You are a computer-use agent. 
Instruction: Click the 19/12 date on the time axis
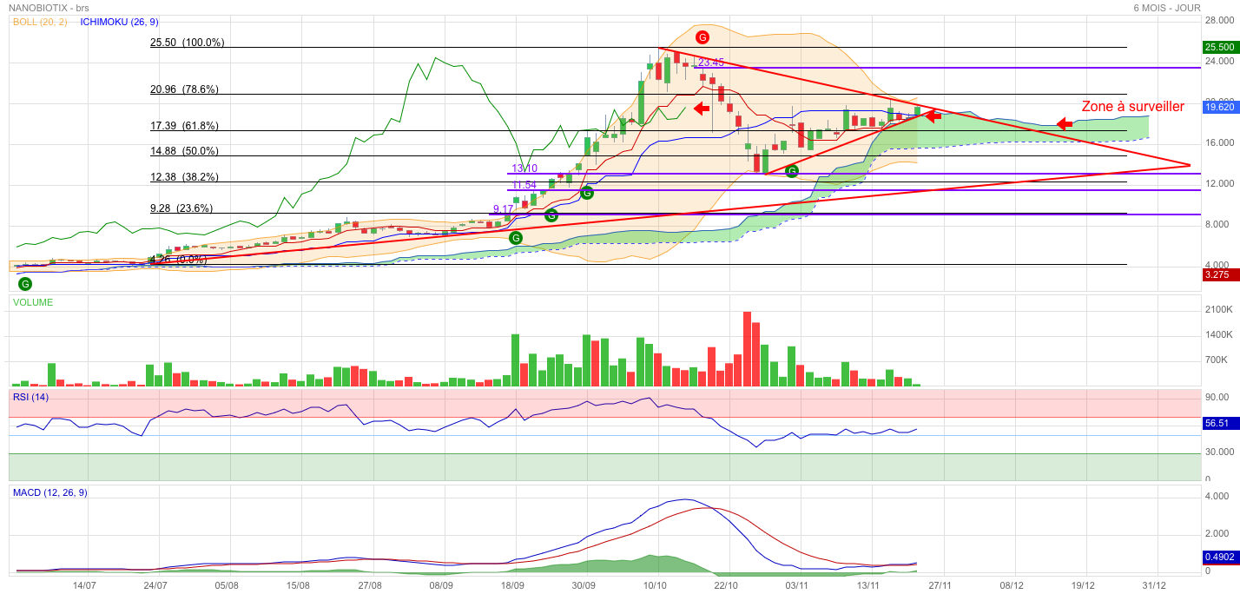point(1082,585)
